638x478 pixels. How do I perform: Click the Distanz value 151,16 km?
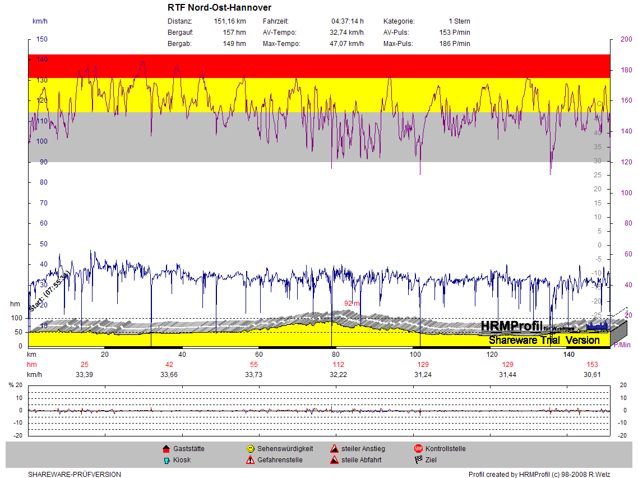tap(230, 21)
